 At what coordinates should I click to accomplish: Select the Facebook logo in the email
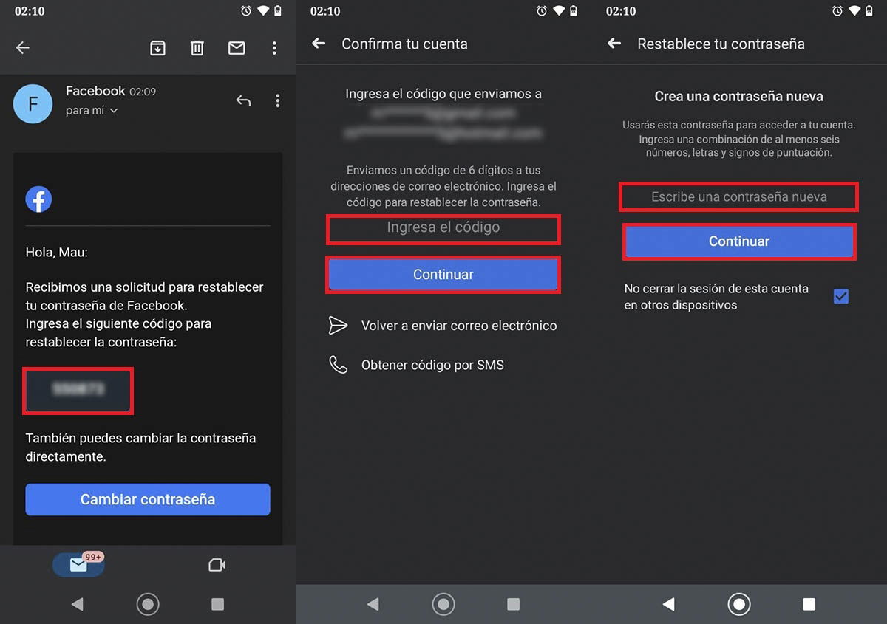[x=38, y=199]
